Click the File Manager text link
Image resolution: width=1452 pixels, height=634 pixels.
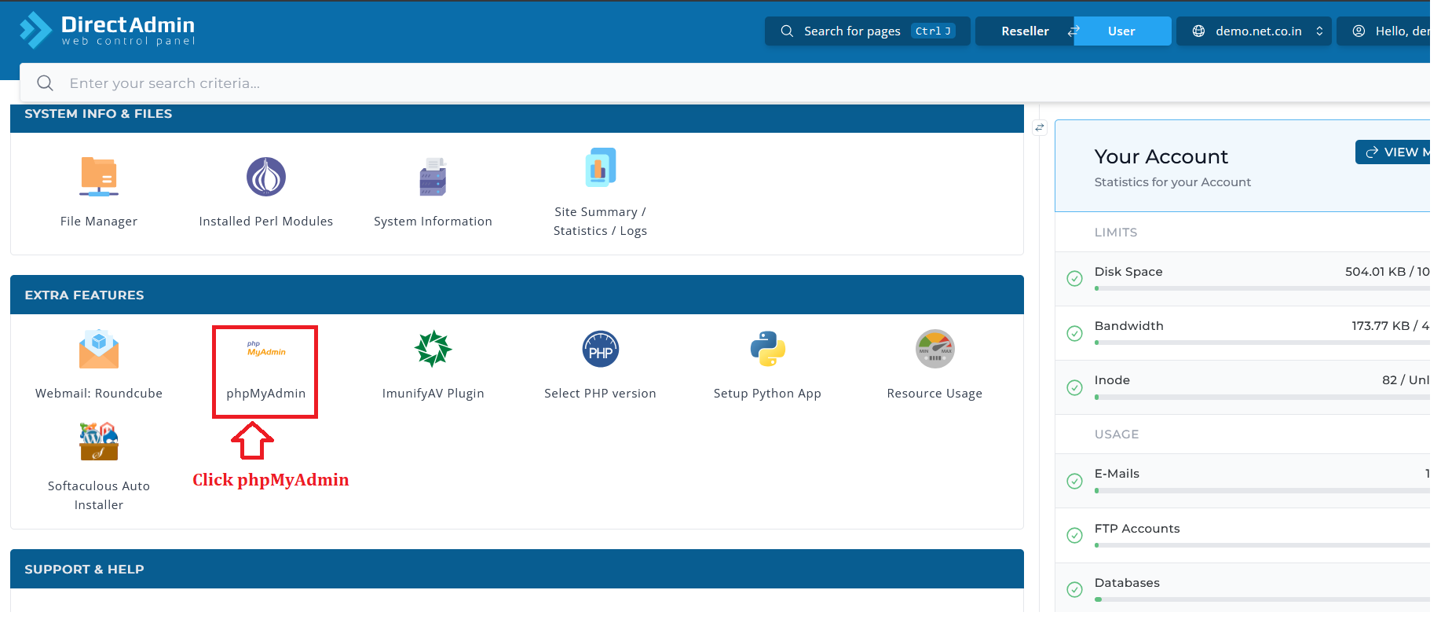(x=99, y=222)
